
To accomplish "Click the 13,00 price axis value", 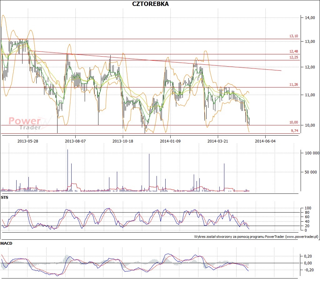I will point(310,42).
